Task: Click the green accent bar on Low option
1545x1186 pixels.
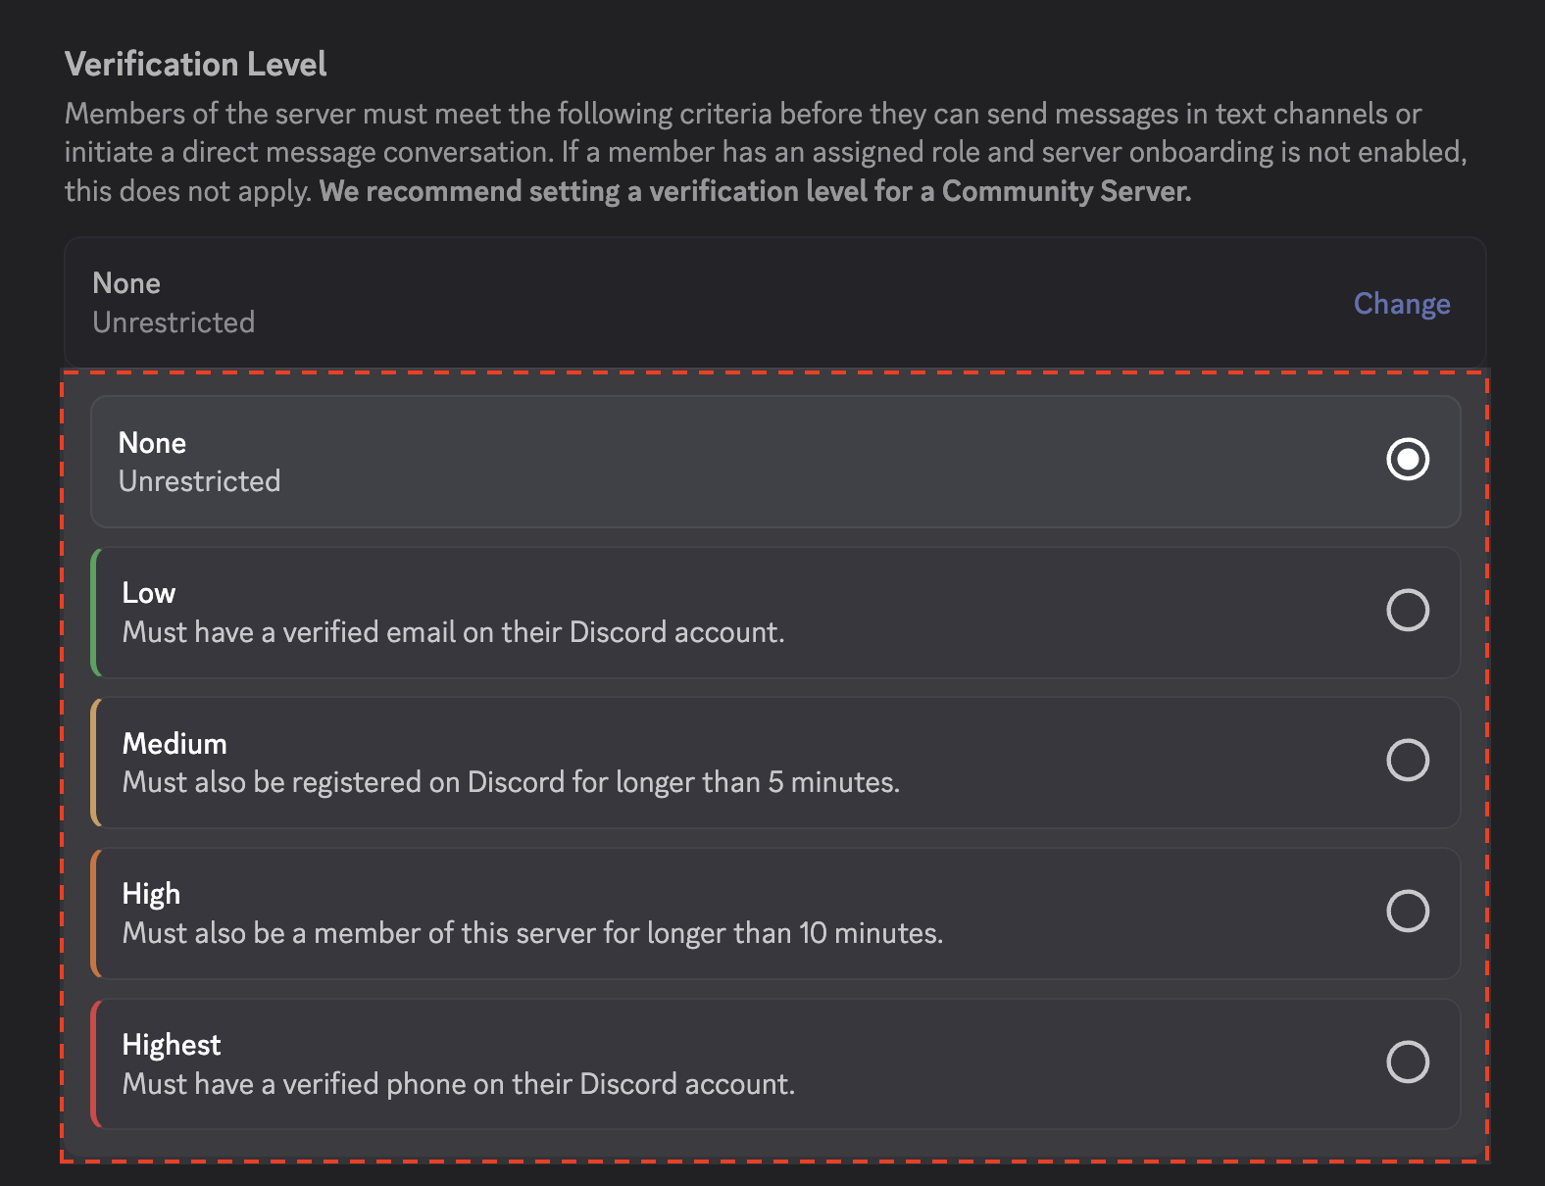Action: click(95, 613)
